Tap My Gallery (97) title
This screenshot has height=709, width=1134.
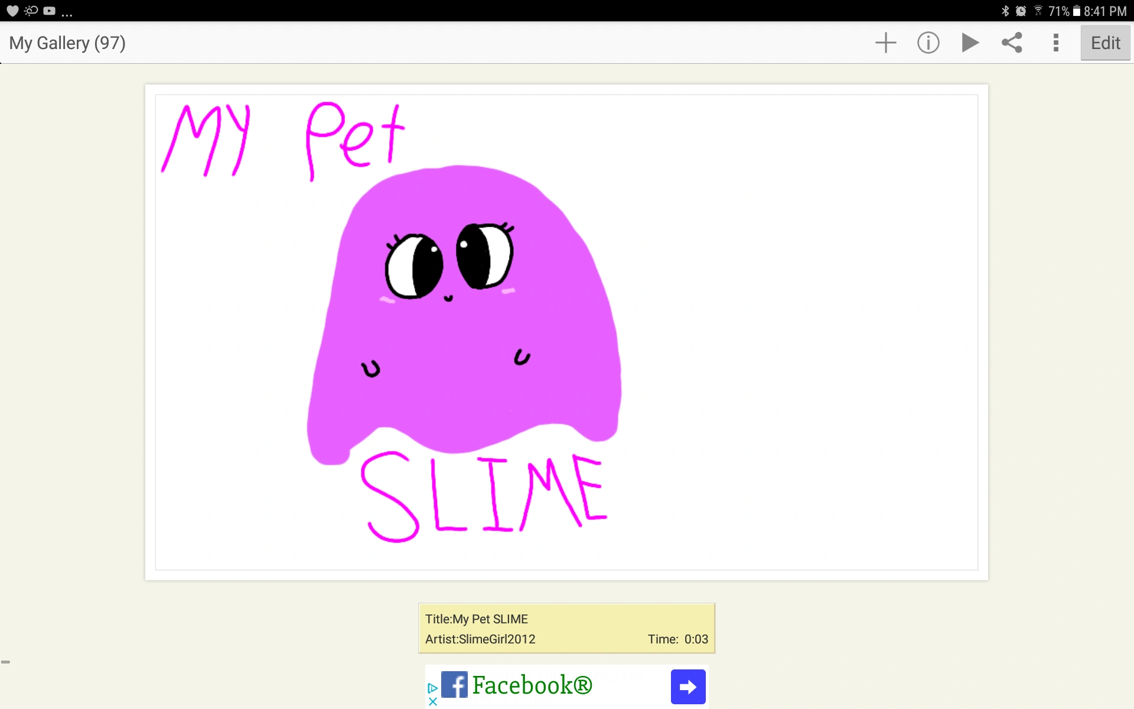pos(67,42)
